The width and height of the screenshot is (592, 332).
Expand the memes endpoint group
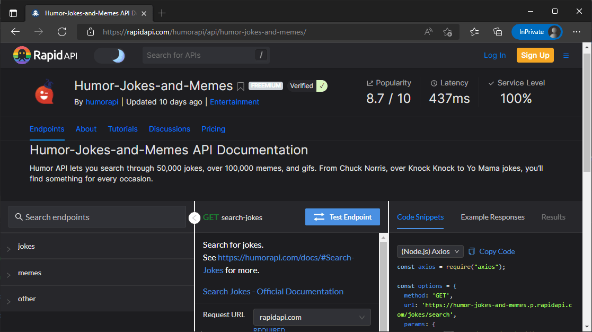pos(97,273)
